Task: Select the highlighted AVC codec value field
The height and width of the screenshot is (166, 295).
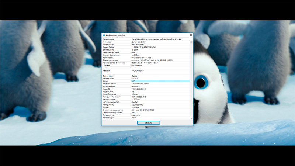Action: pyautogui.click(x=160, y=81)
